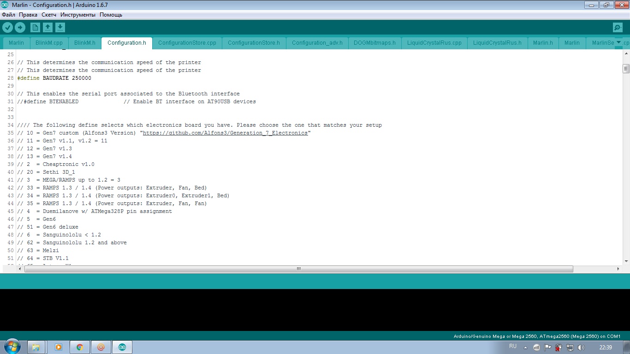Click the Verify sketch checkmark icon
630x354 pixels.
[x=8, y=28]
